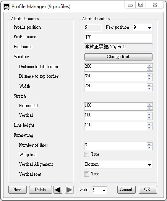
Task: Confirm changes with the OK button
Action: click(148, 190)
